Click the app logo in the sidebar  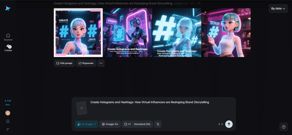pos(8,8)
